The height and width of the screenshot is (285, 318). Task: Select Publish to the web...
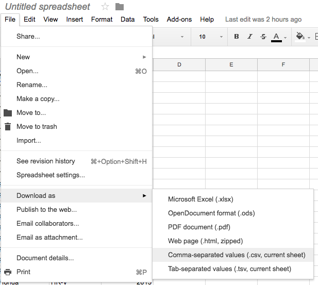[76, 210]
